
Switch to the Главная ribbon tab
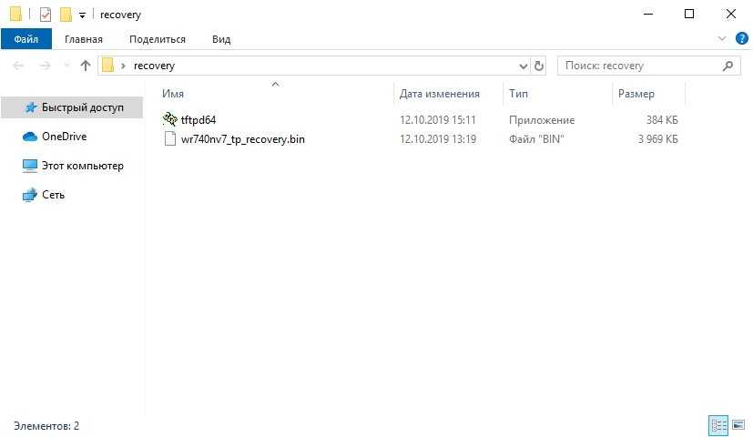tap(83, 39)
